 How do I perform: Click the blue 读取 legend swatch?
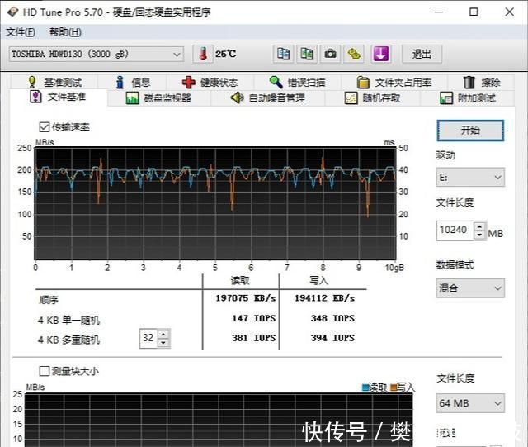pyautogui.click(x=365, y=388)
